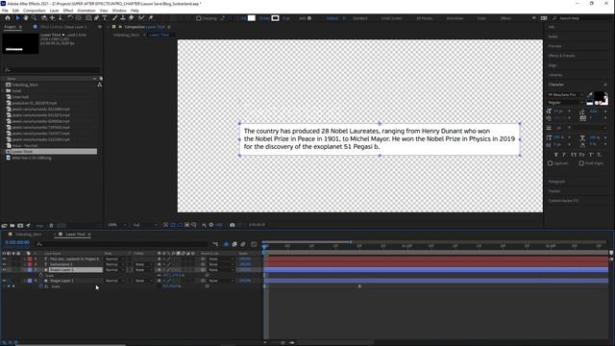Hide Shape Layer 2 using its eye icon
The width and height of the screenshot is (615, 346).
(x=4, y=270)
